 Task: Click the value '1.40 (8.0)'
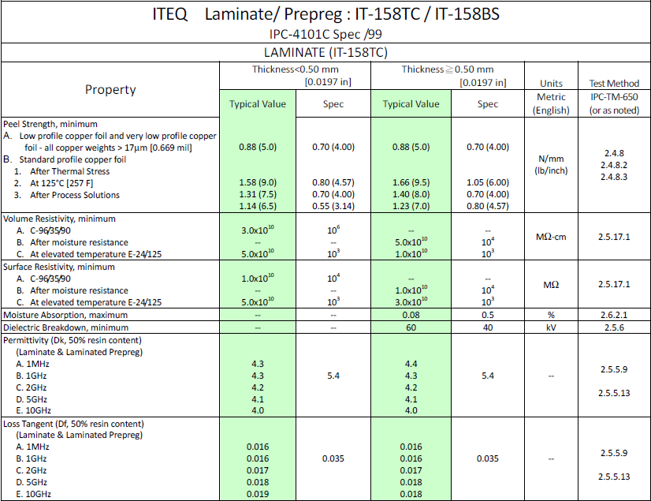coord(411,194)
